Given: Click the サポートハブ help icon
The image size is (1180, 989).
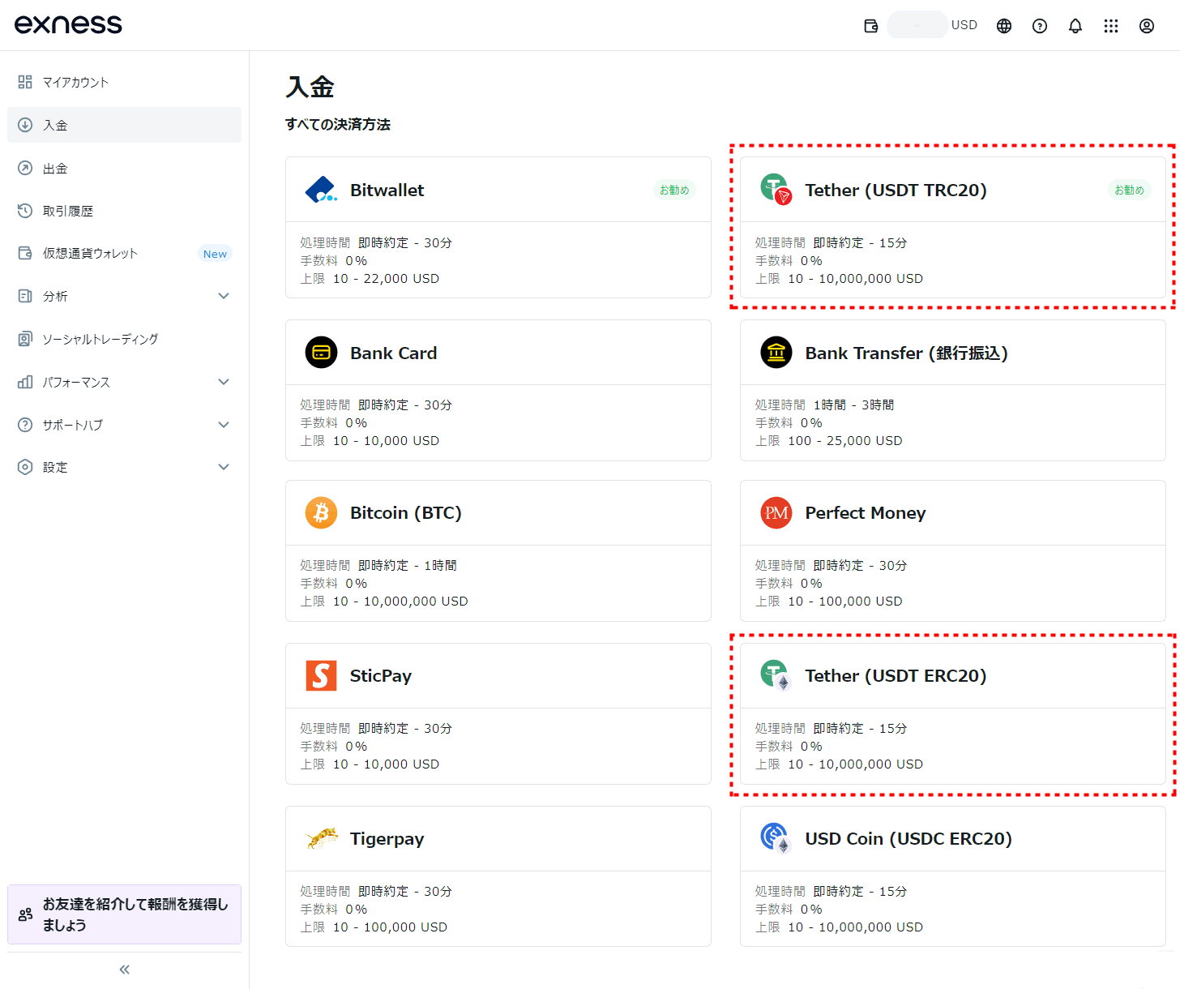Looking at the screenshot, I should click(25, 425).
